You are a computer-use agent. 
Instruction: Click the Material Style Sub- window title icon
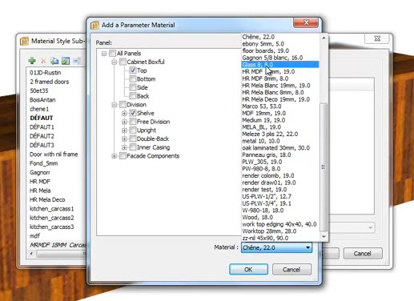coord(24,41)
